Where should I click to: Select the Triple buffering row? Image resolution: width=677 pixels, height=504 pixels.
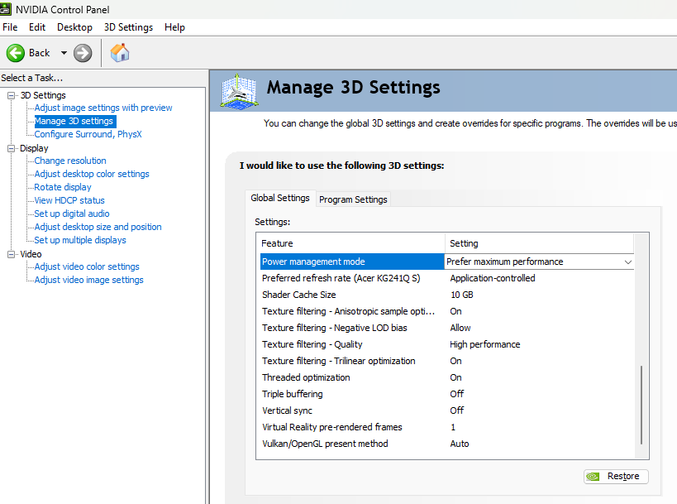pos(447,394)
